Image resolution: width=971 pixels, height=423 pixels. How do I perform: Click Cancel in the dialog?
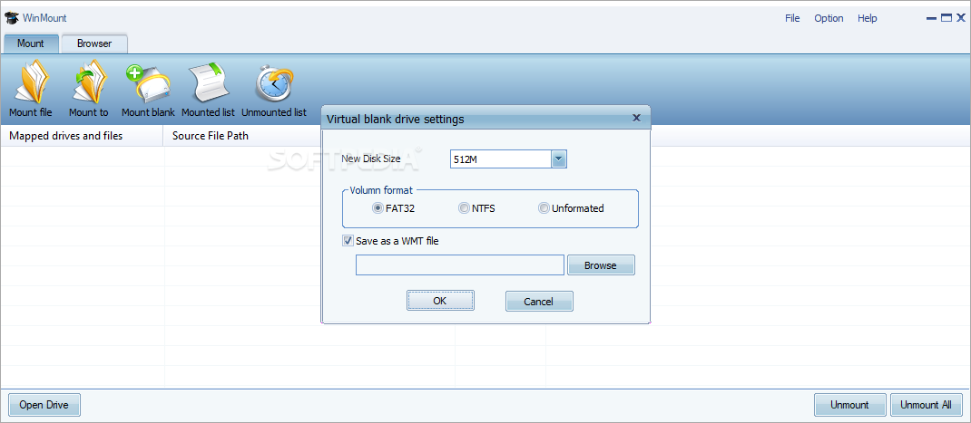click(539, 301)
